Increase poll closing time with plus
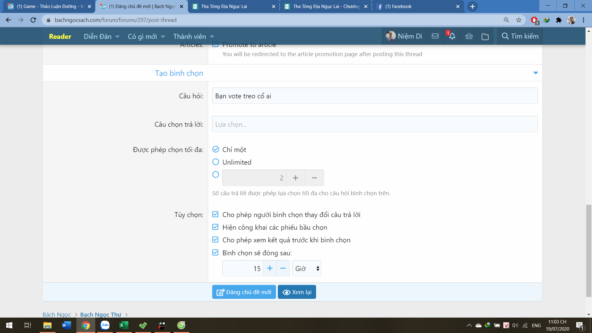The height and width of the screenshot is (333, 592). [x=270, y=269]
